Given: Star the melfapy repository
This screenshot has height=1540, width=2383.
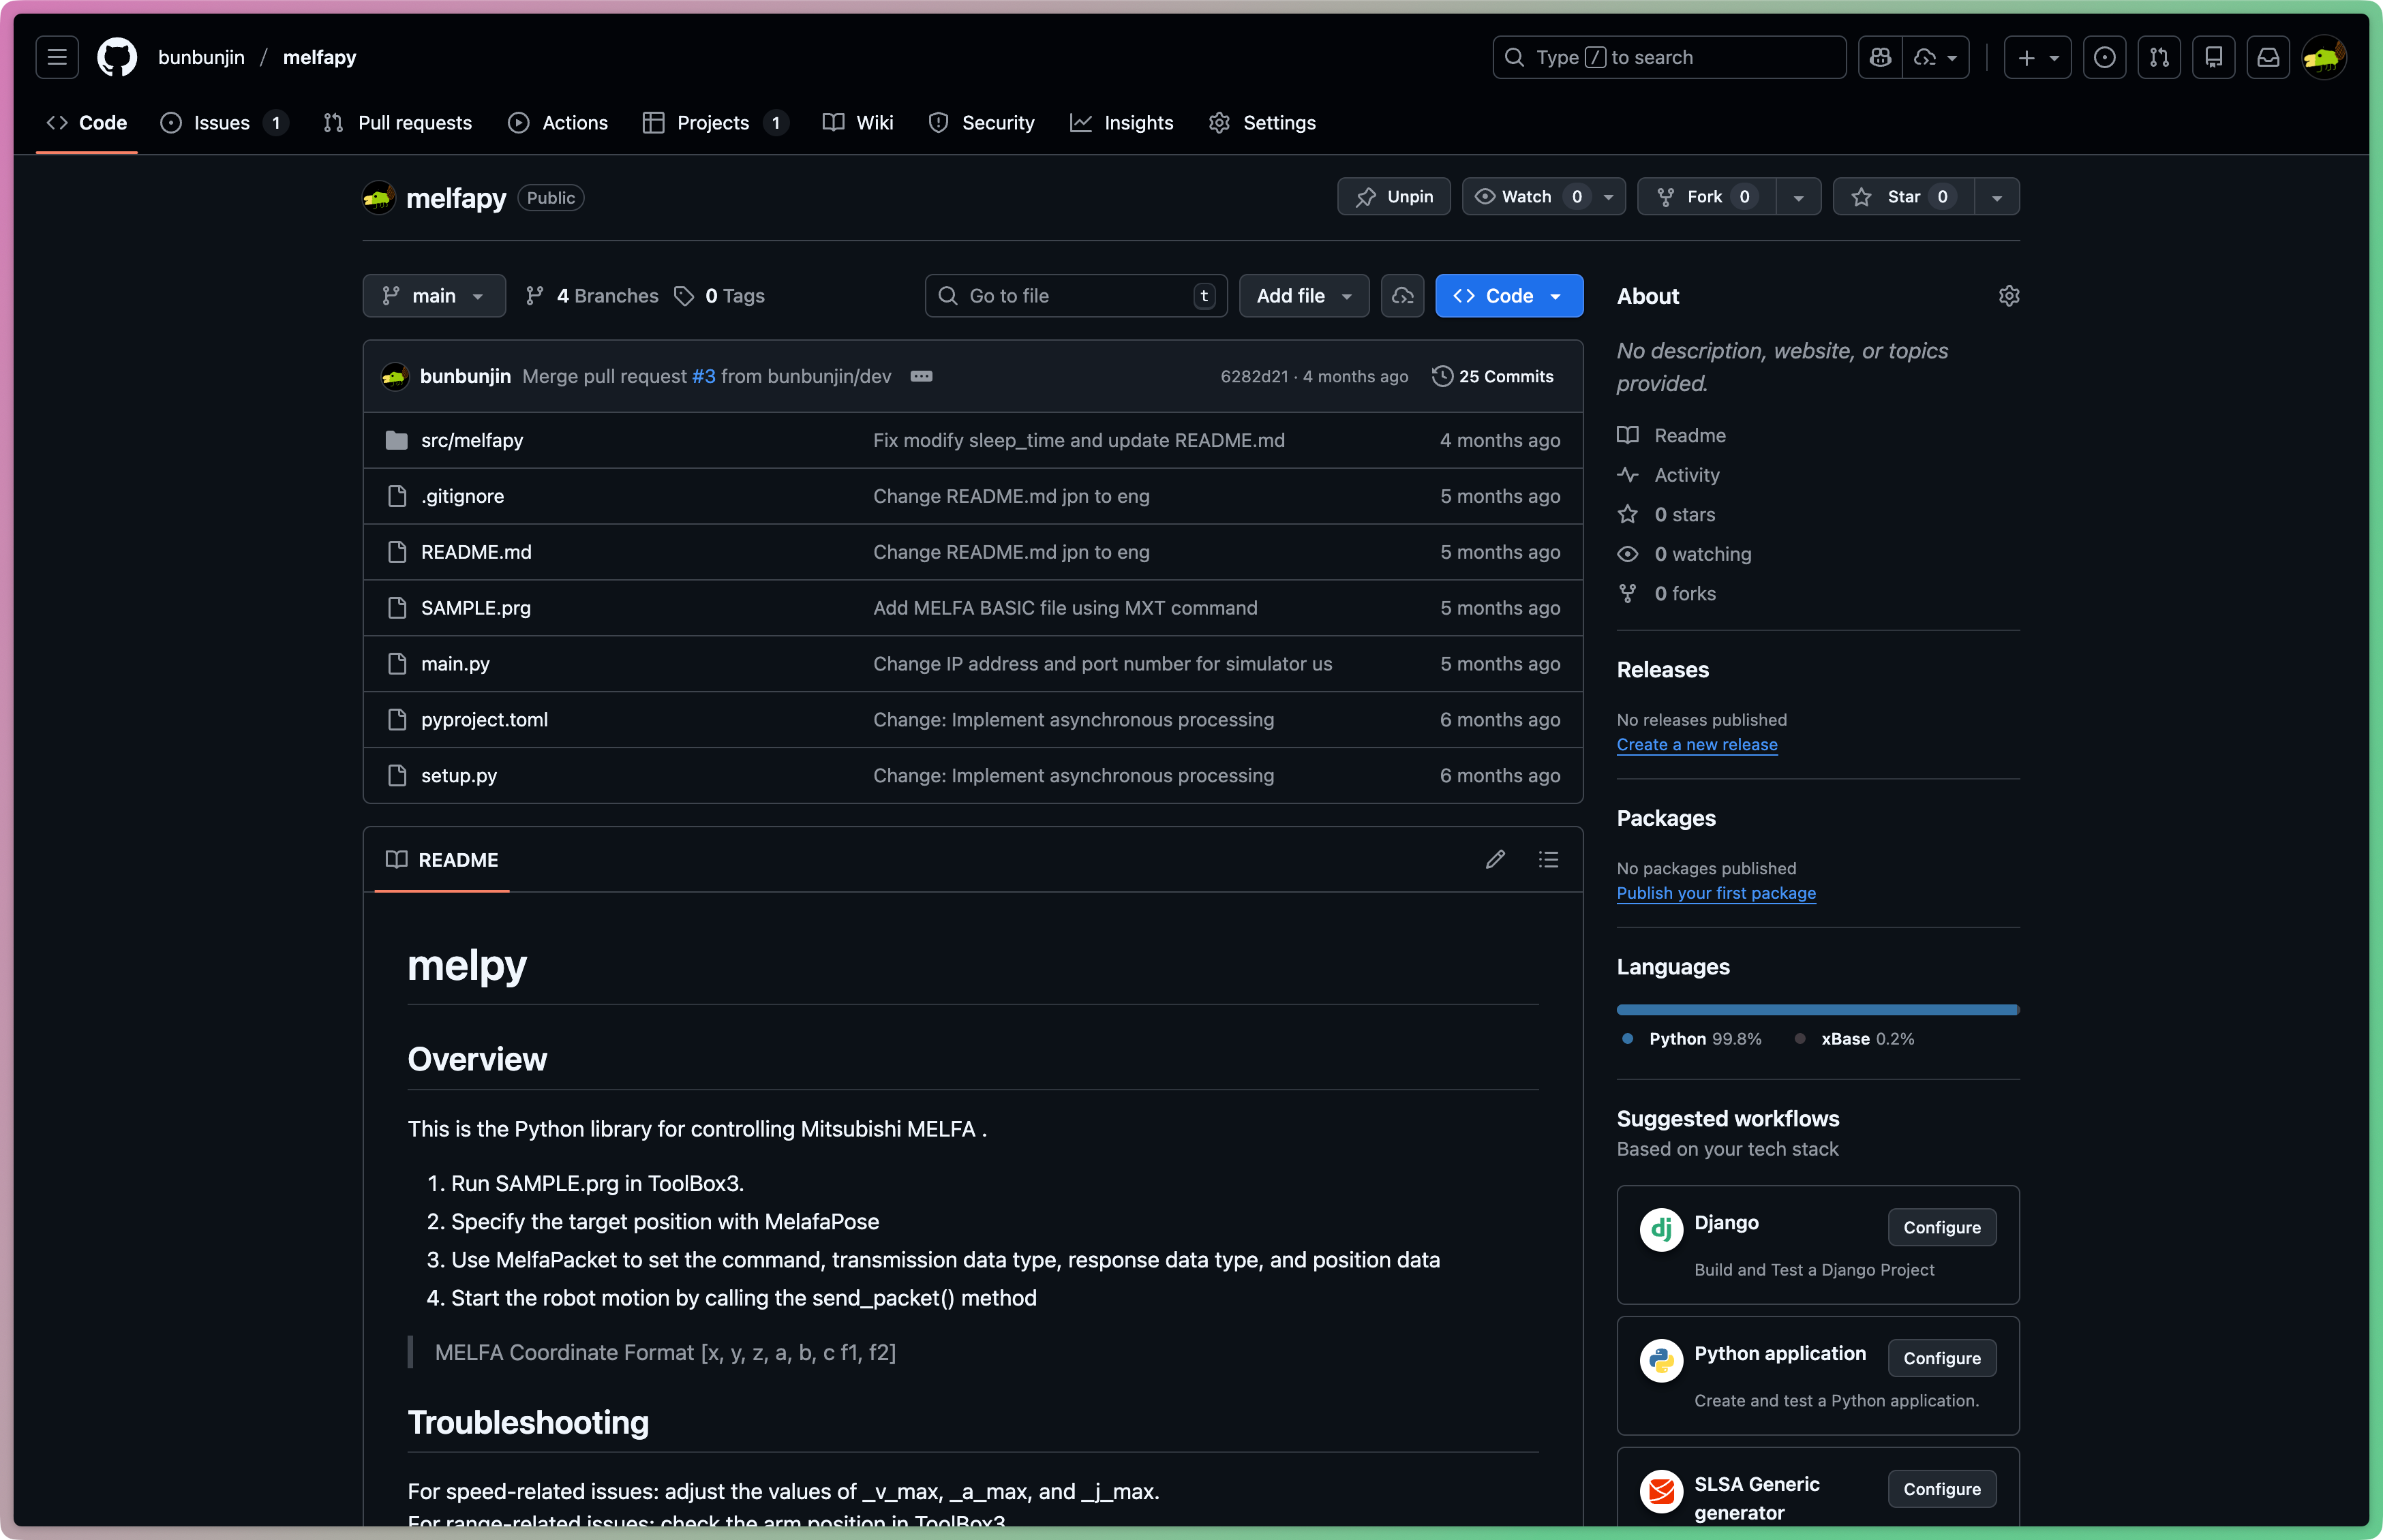Looking at the screenshot, I should [x=1903, y=197].
